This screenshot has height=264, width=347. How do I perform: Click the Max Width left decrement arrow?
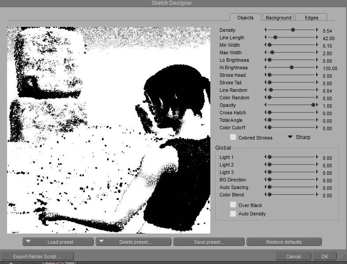coord(265,52)
